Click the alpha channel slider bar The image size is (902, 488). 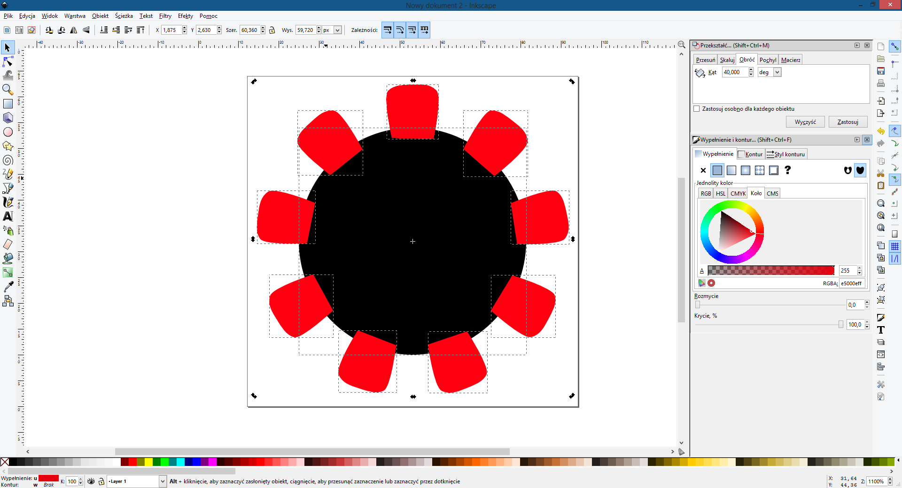(770, 271)
